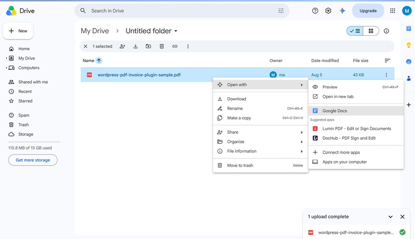Open advanced search filter options icon
The image size is (415, 239).
coord(281,11)
